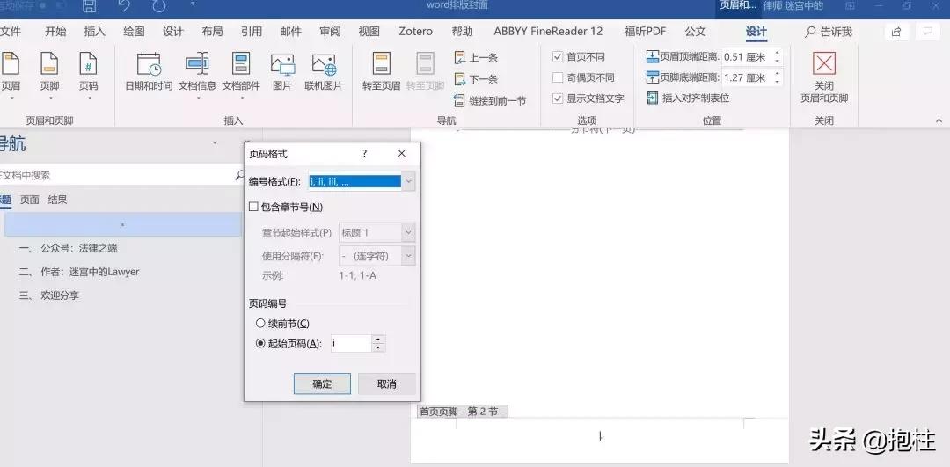Screen dimensions: 950x467
Task: Open the ABBYY FineReader 12 tab
Action: [x=548, y=32]
